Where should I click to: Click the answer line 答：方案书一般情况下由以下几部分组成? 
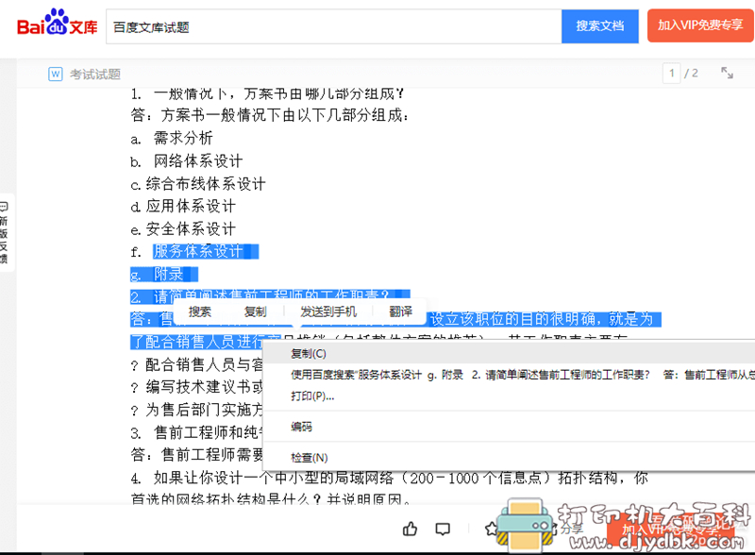[x=270, y=115]
